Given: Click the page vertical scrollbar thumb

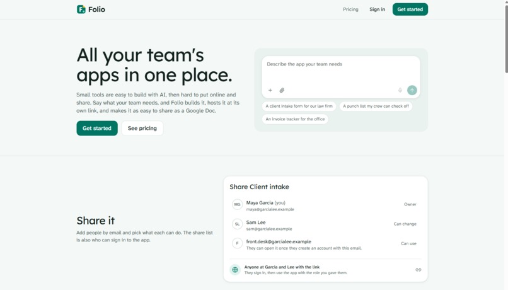Looking at the screenshot, I should tap(506, 39).
